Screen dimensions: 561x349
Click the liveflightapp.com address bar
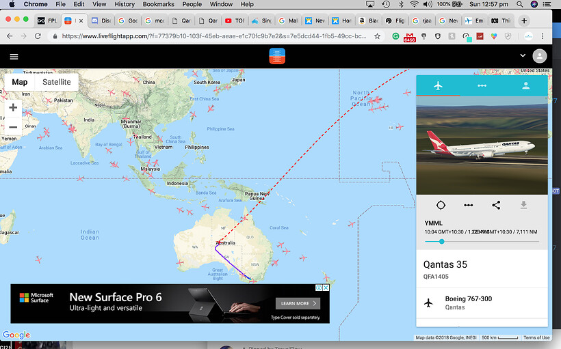point(214,36)
